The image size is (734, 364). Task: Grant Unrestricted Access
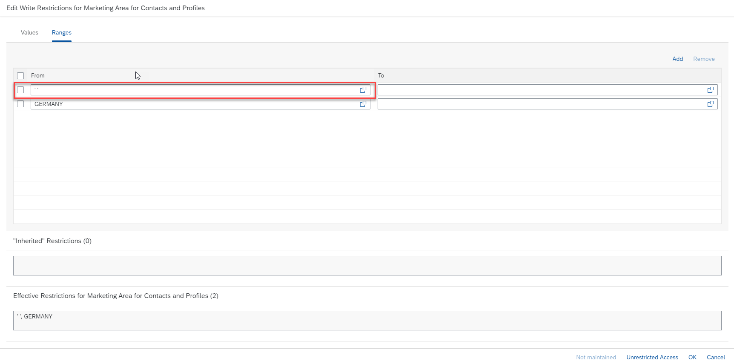[x=652, y=357]
